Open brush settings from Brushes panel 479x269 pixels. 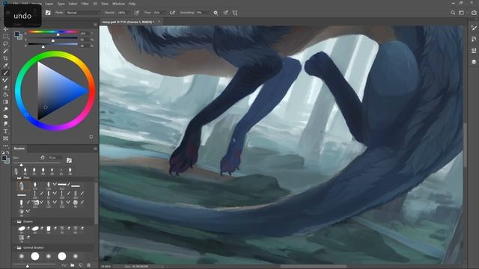coord(69,161)
